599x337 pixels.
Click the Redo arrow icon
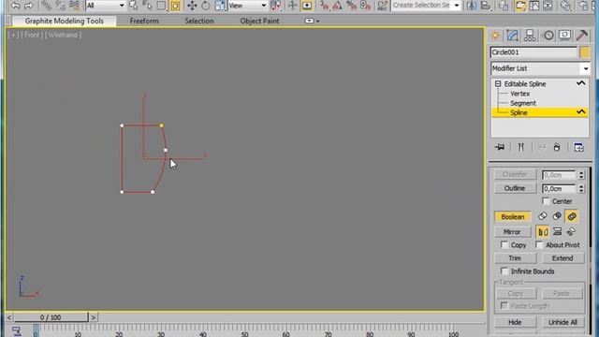(x=29, y=6)
